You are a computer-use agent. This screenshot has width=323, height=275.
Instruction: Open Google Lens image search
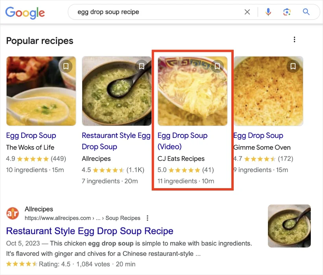[287, 12]
